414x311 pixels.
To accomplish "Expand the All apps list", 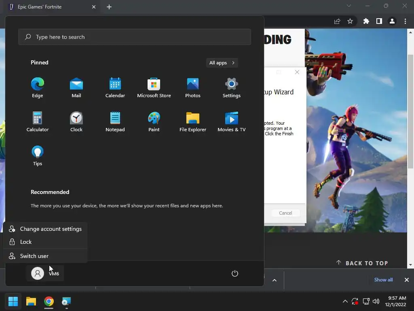I will [x=222, y=63].
